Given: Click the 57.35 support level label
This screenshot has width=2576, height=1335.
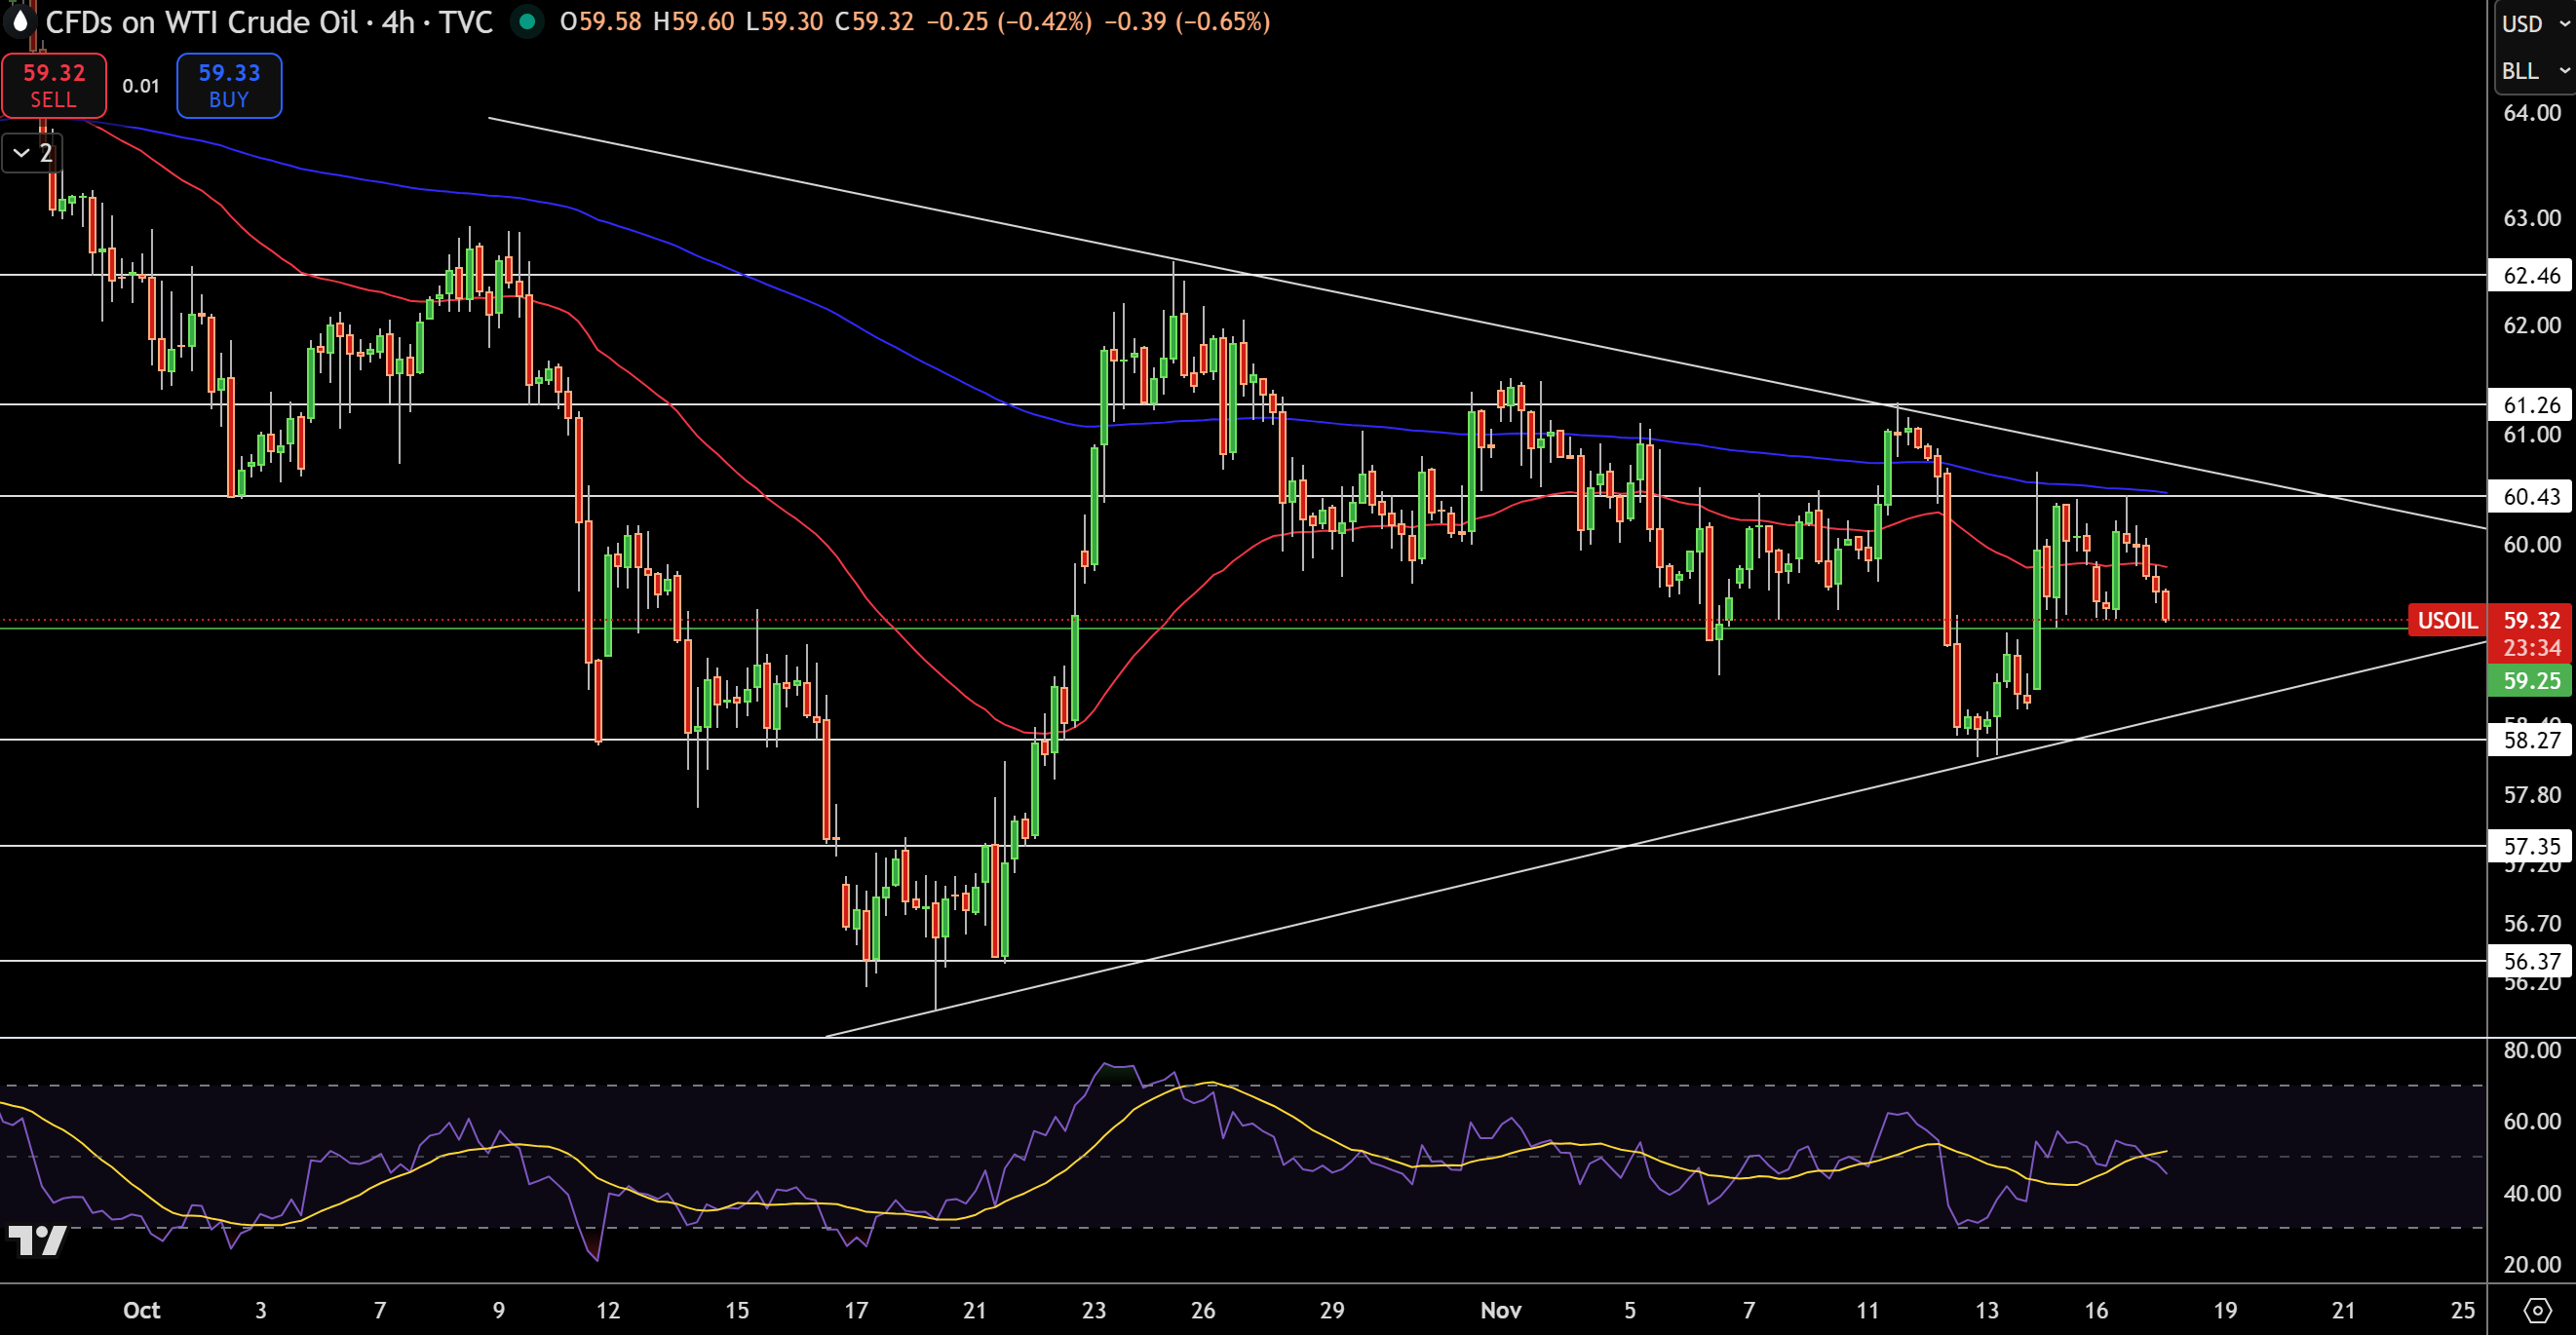Looking at the screenshot, I should pyautogui.click(x=2530, y=846).
